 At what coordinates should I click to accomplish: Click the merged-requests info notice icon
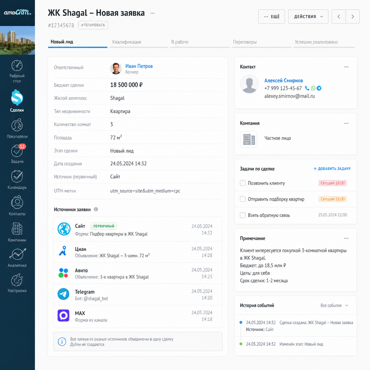click(x=62, y=341)
